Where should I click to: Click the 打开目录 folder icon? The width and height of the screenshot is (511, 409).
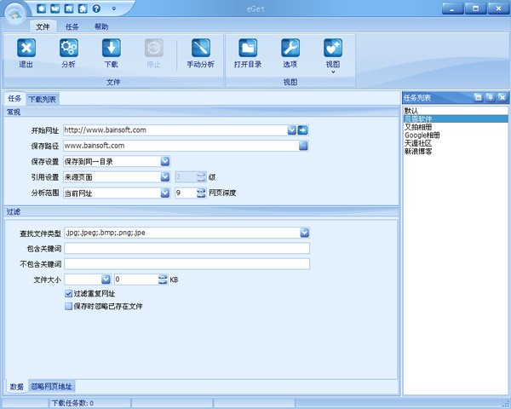coord(248,48)
